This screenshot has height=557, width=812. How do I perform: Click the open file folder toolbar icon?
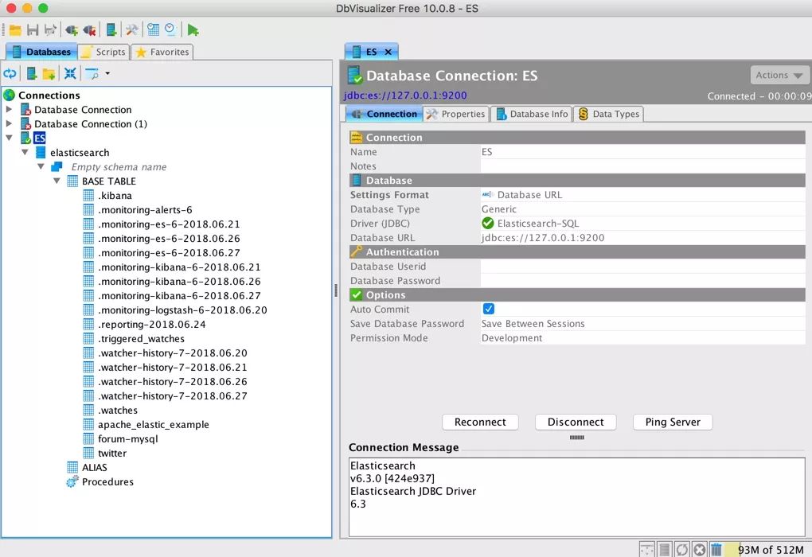click(x=15, y=30)
